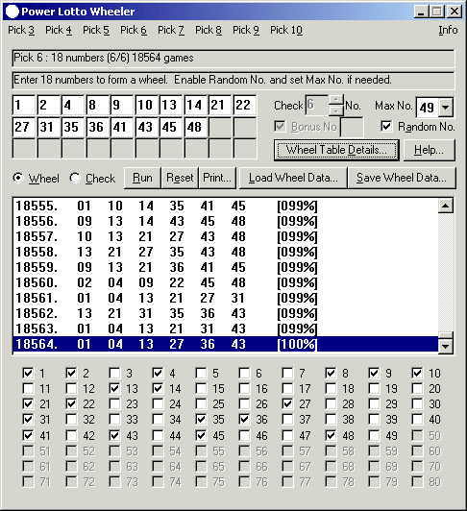Click Load Wheel Data button
The image size is (467, 511).
(x=293, y=178)
